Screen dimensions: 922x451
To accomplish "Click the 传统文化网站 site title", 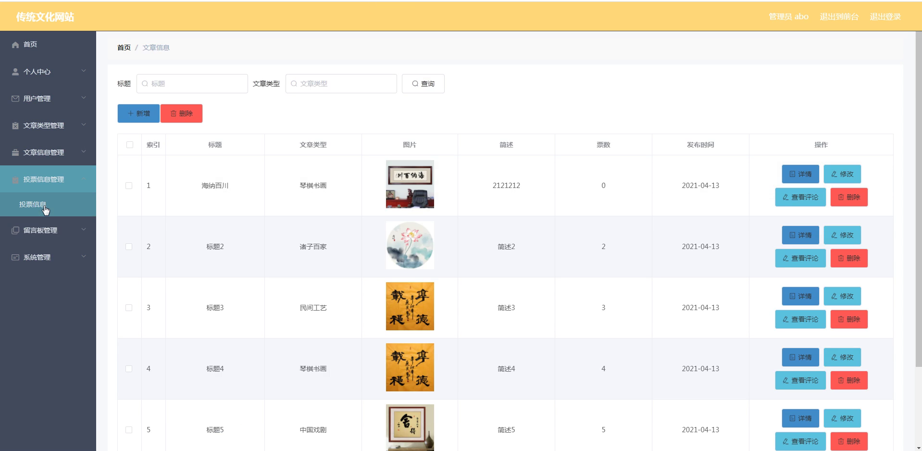I will coord(45,17).
